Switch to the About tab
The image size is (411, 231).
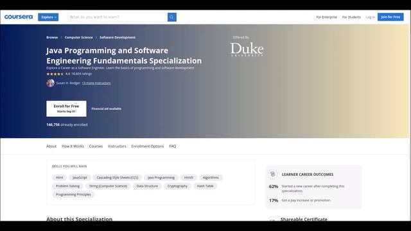click(x=51, y=146)
